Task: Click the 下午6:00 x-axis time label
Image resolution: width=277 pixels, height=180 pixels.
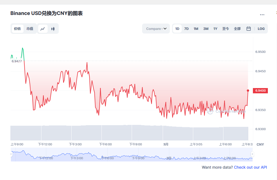Action: pyautogui.click(x=106, y=144)
